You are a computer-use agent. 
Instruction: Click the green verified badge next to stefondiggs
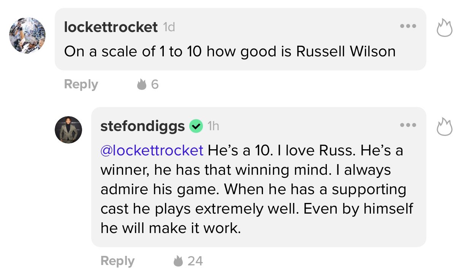(196, 126)
